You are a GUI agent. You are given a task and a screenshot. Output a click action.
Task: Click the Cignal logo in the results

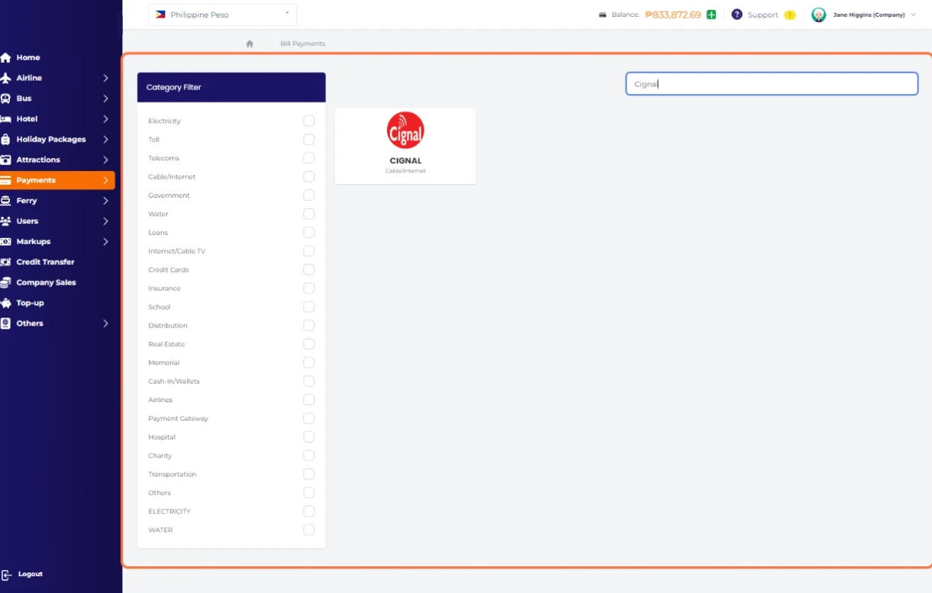[x=405, y=131]
